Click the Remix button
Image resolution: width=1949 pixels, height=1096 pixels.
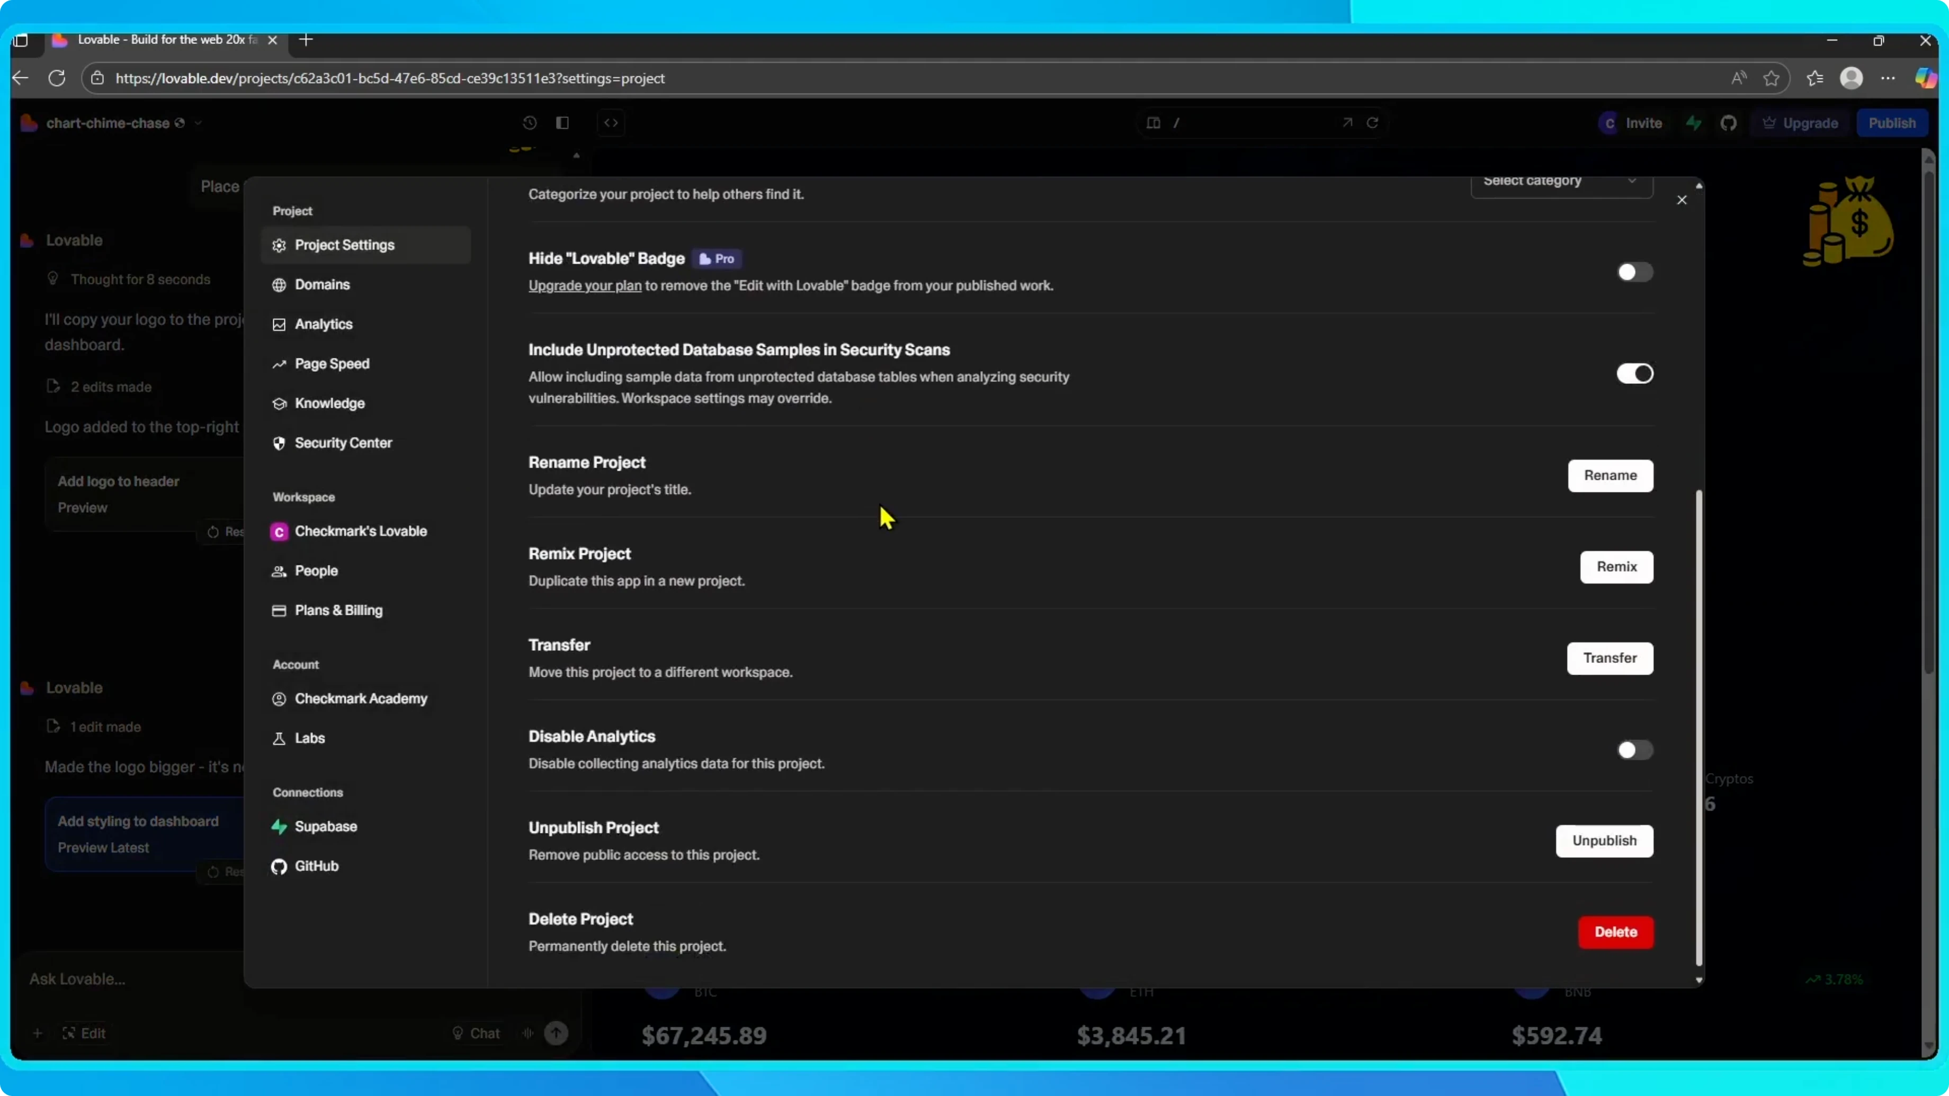pos(1616,567)
